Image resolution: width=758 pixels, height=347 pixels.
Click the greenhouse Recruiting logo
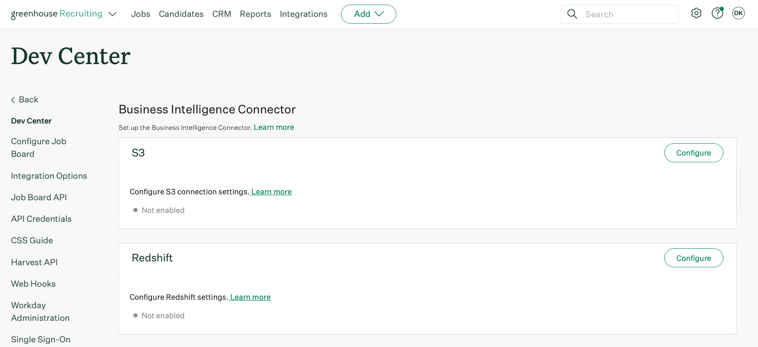(x=57, y=14)
